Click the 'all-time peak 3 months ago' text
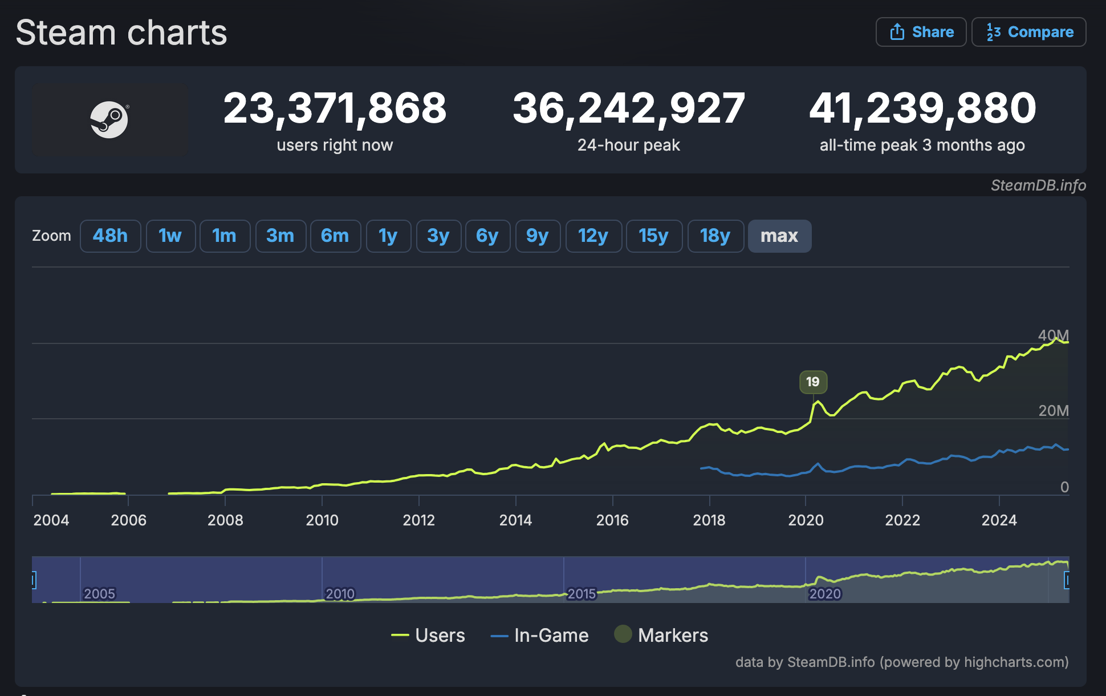The image size is (1106, 696). pos(922,145)
